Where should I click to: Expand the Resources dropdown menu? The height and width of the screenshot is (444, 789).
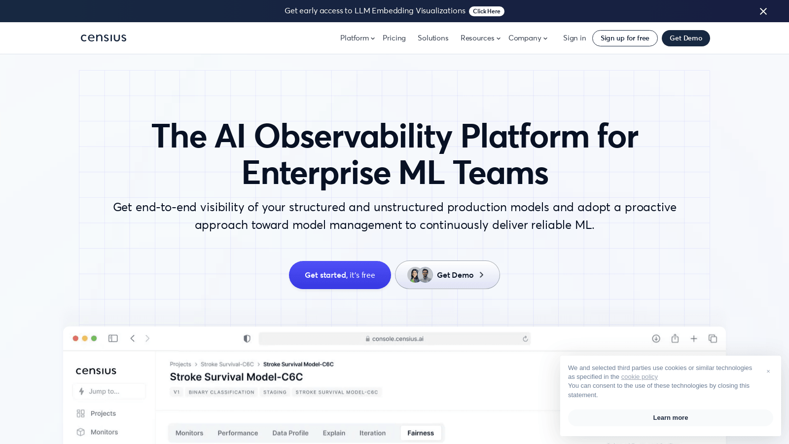tap(480, 38)
